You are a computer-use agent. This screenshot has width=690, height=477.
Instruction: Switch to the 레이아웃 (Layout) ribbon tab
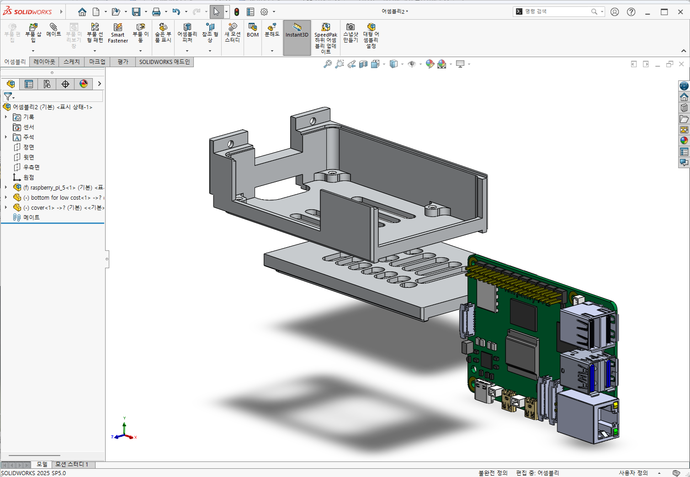tap(44, 62)
